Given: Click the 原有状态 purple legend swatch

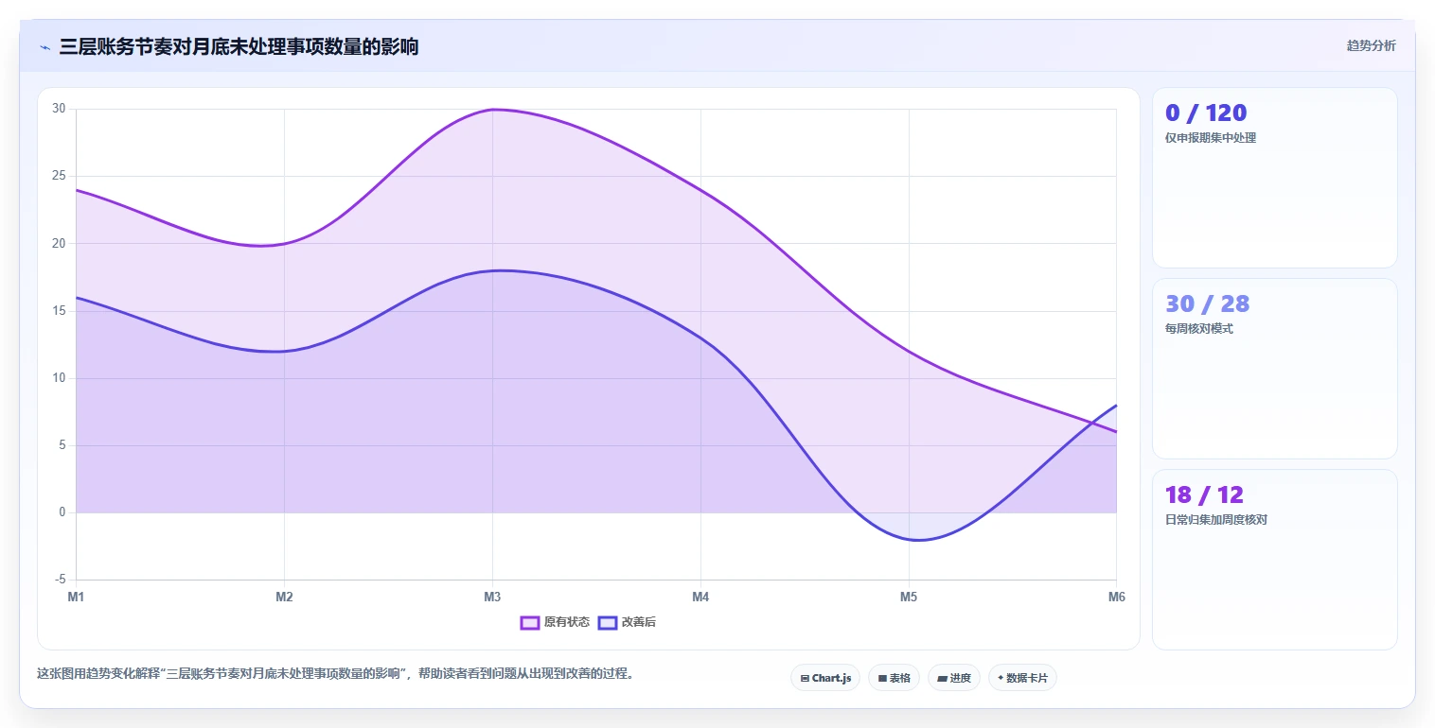Looking at the screenshot, I should (530, 622).
